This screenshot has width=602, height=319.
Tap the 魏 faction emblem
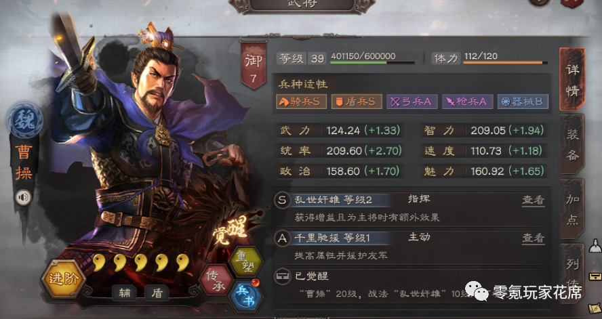pyautogui.click(x=25, y=121)
